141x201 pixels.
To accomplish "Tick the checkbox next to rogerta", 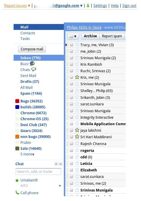I will pos(72,150).
